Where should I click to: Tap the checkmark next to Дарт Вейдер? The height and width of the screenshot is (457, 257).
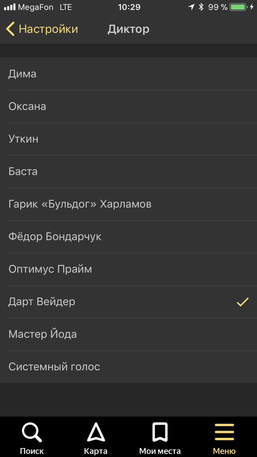pos(243,302)
